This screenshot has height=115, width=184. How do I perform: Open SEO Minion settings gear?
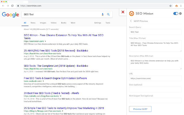[181, 14]
